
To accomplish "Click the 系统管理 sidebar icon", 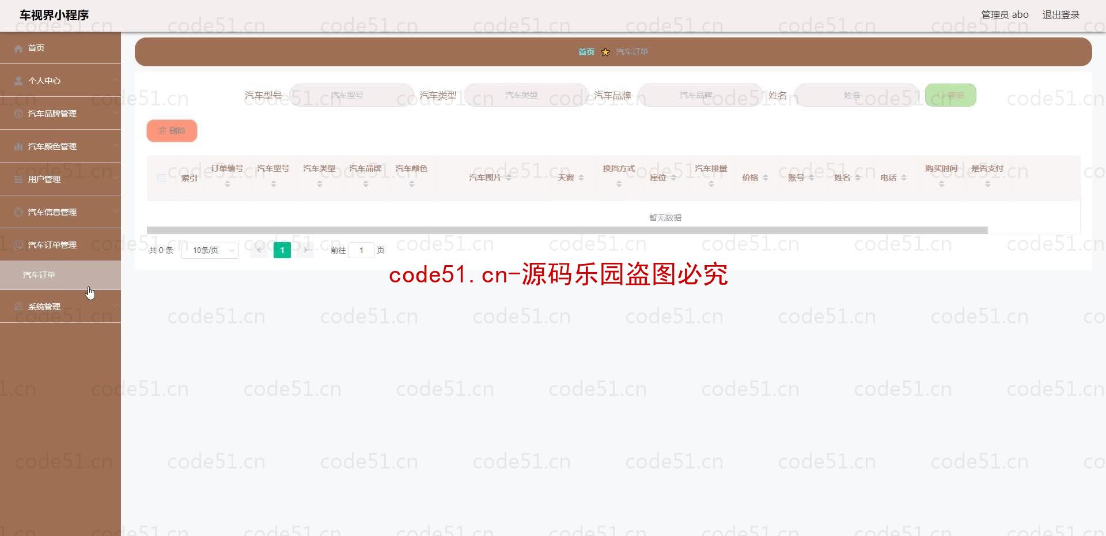I will coord(18,307).
